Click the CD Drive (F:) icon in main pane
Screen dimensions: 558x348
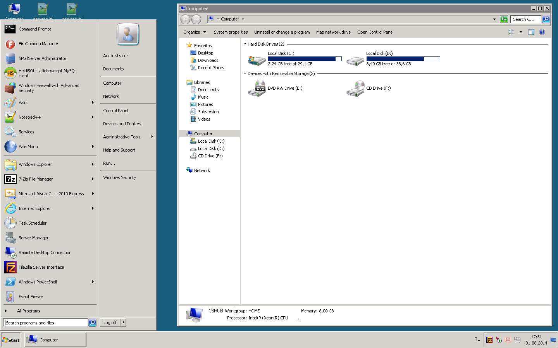[355, 89]
